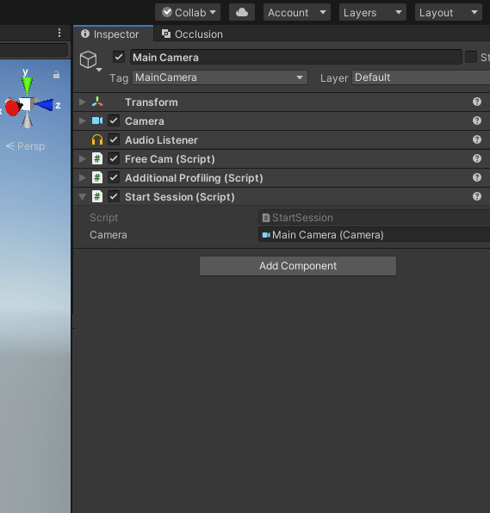Toggle the Static checkbox

point(471,58)
